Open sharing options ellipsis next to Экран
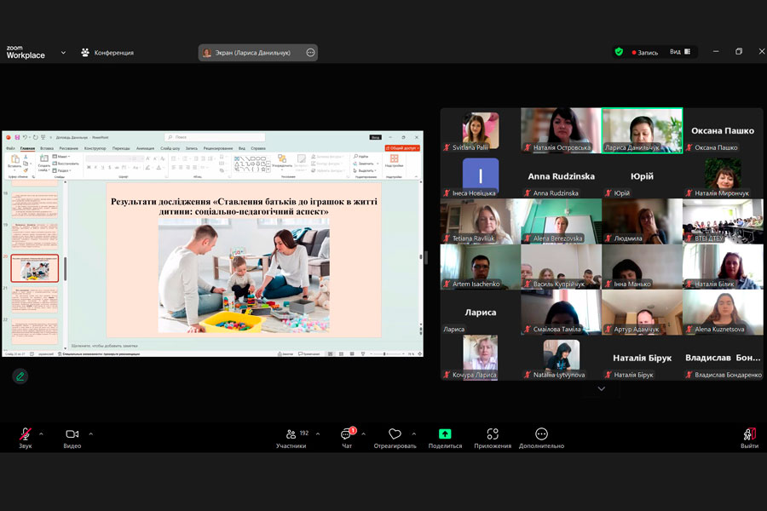 [x=310, y=52]
